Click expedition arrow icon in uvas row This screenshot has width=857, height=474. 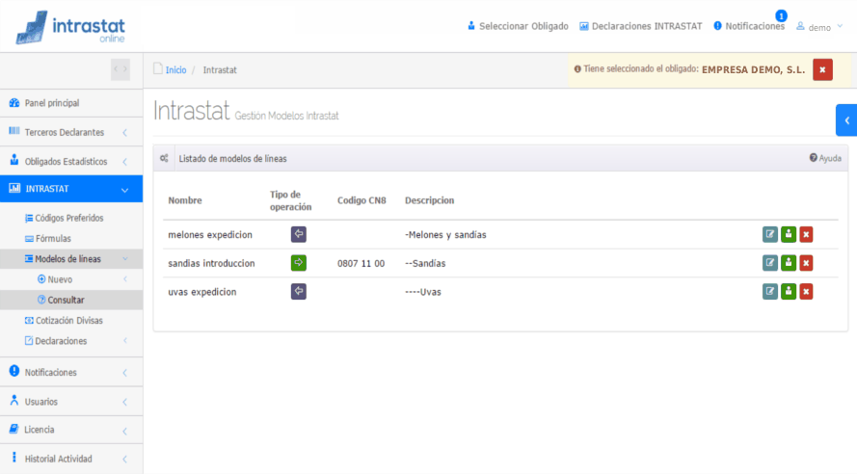coord(299,291)
